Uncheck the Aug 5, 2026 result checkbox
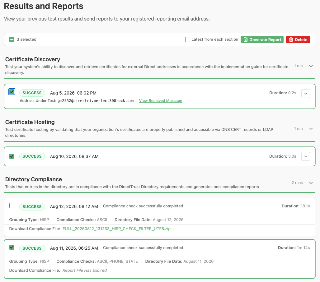The height and width of the screenshot is (282, 320). [12, 92]
